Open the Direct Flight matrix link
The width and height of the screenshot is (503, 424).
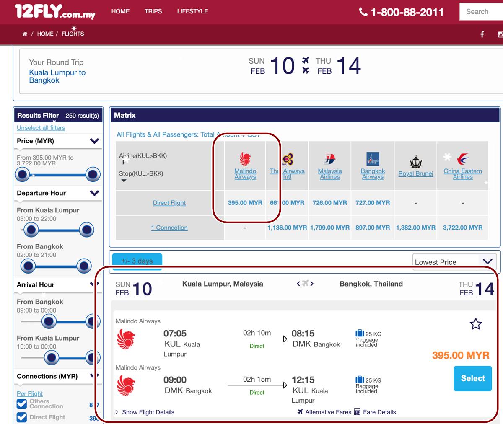(x=169, y=203)
